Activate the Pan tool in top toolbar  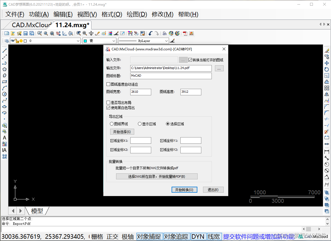[x=58, y=33]
